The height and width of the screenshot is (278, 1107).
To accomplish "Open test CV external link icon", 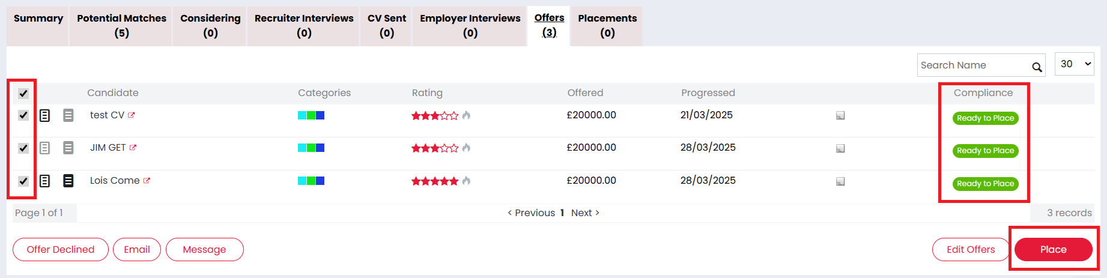I will pyautogui.click(x=132, y=115).
